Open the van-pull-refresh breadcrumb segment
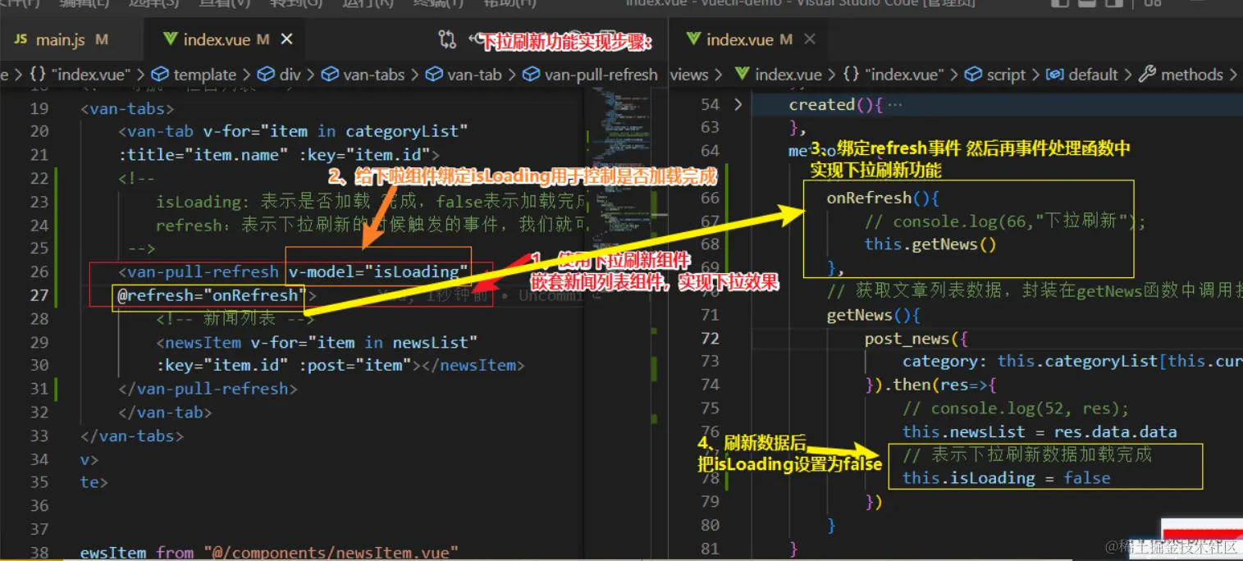 591,75
